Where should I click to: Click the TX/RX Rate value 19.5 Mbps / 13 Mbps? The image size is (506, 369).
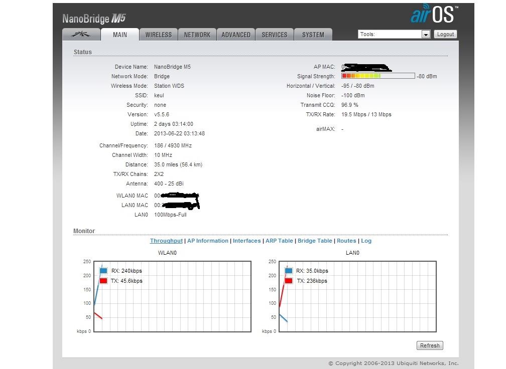click(x=366, y=114)
